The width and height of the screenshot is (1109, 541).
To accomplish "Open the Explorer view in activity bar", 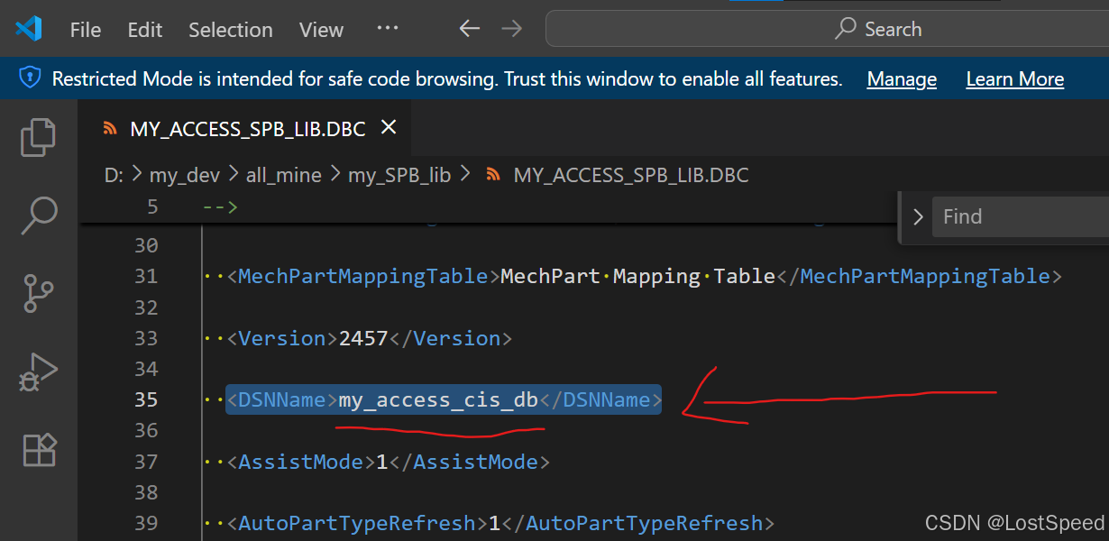I will 38,137.
